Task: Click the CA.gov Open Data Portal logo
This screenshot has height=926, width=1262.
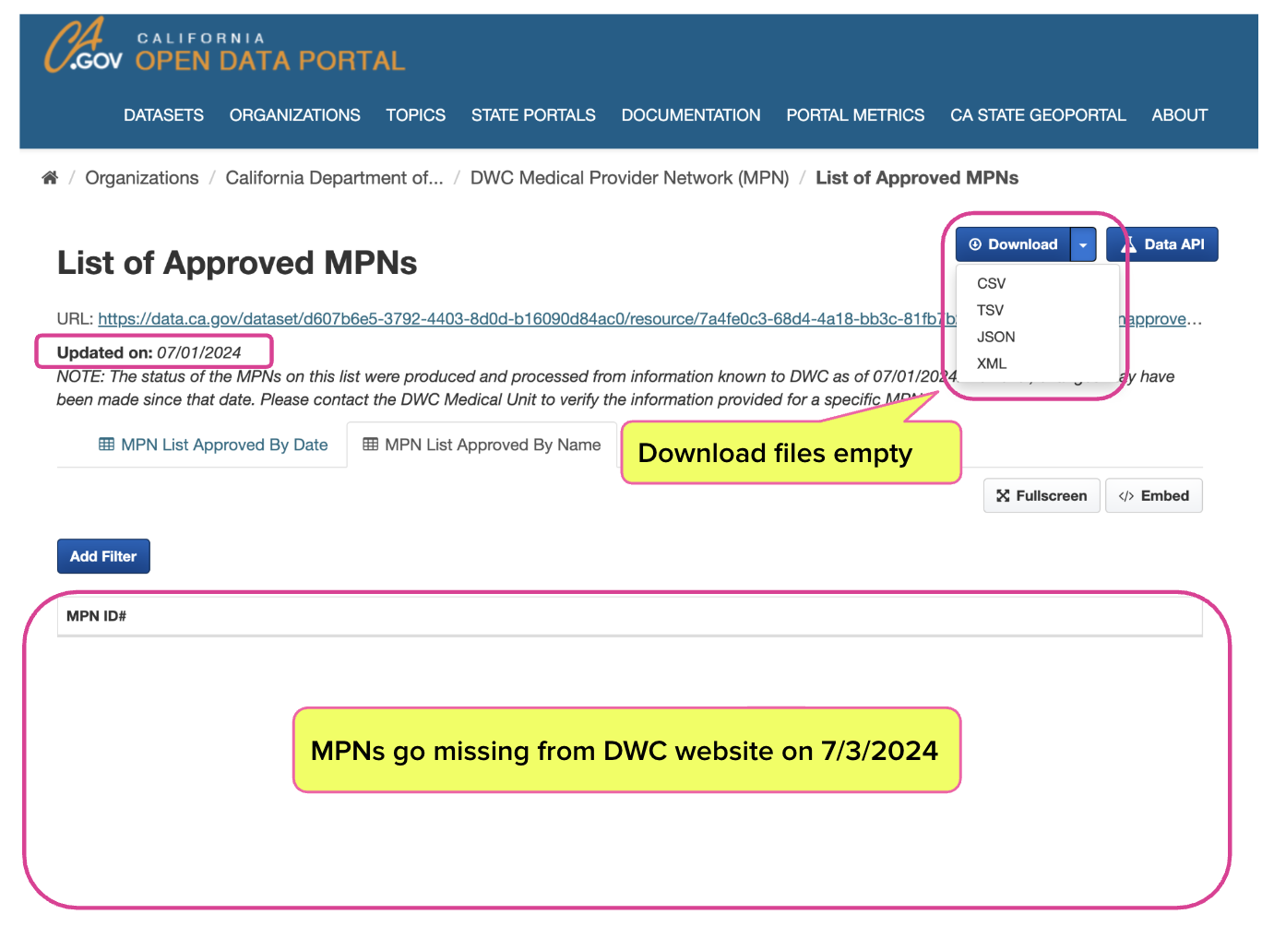Action: tap(225, 46)
